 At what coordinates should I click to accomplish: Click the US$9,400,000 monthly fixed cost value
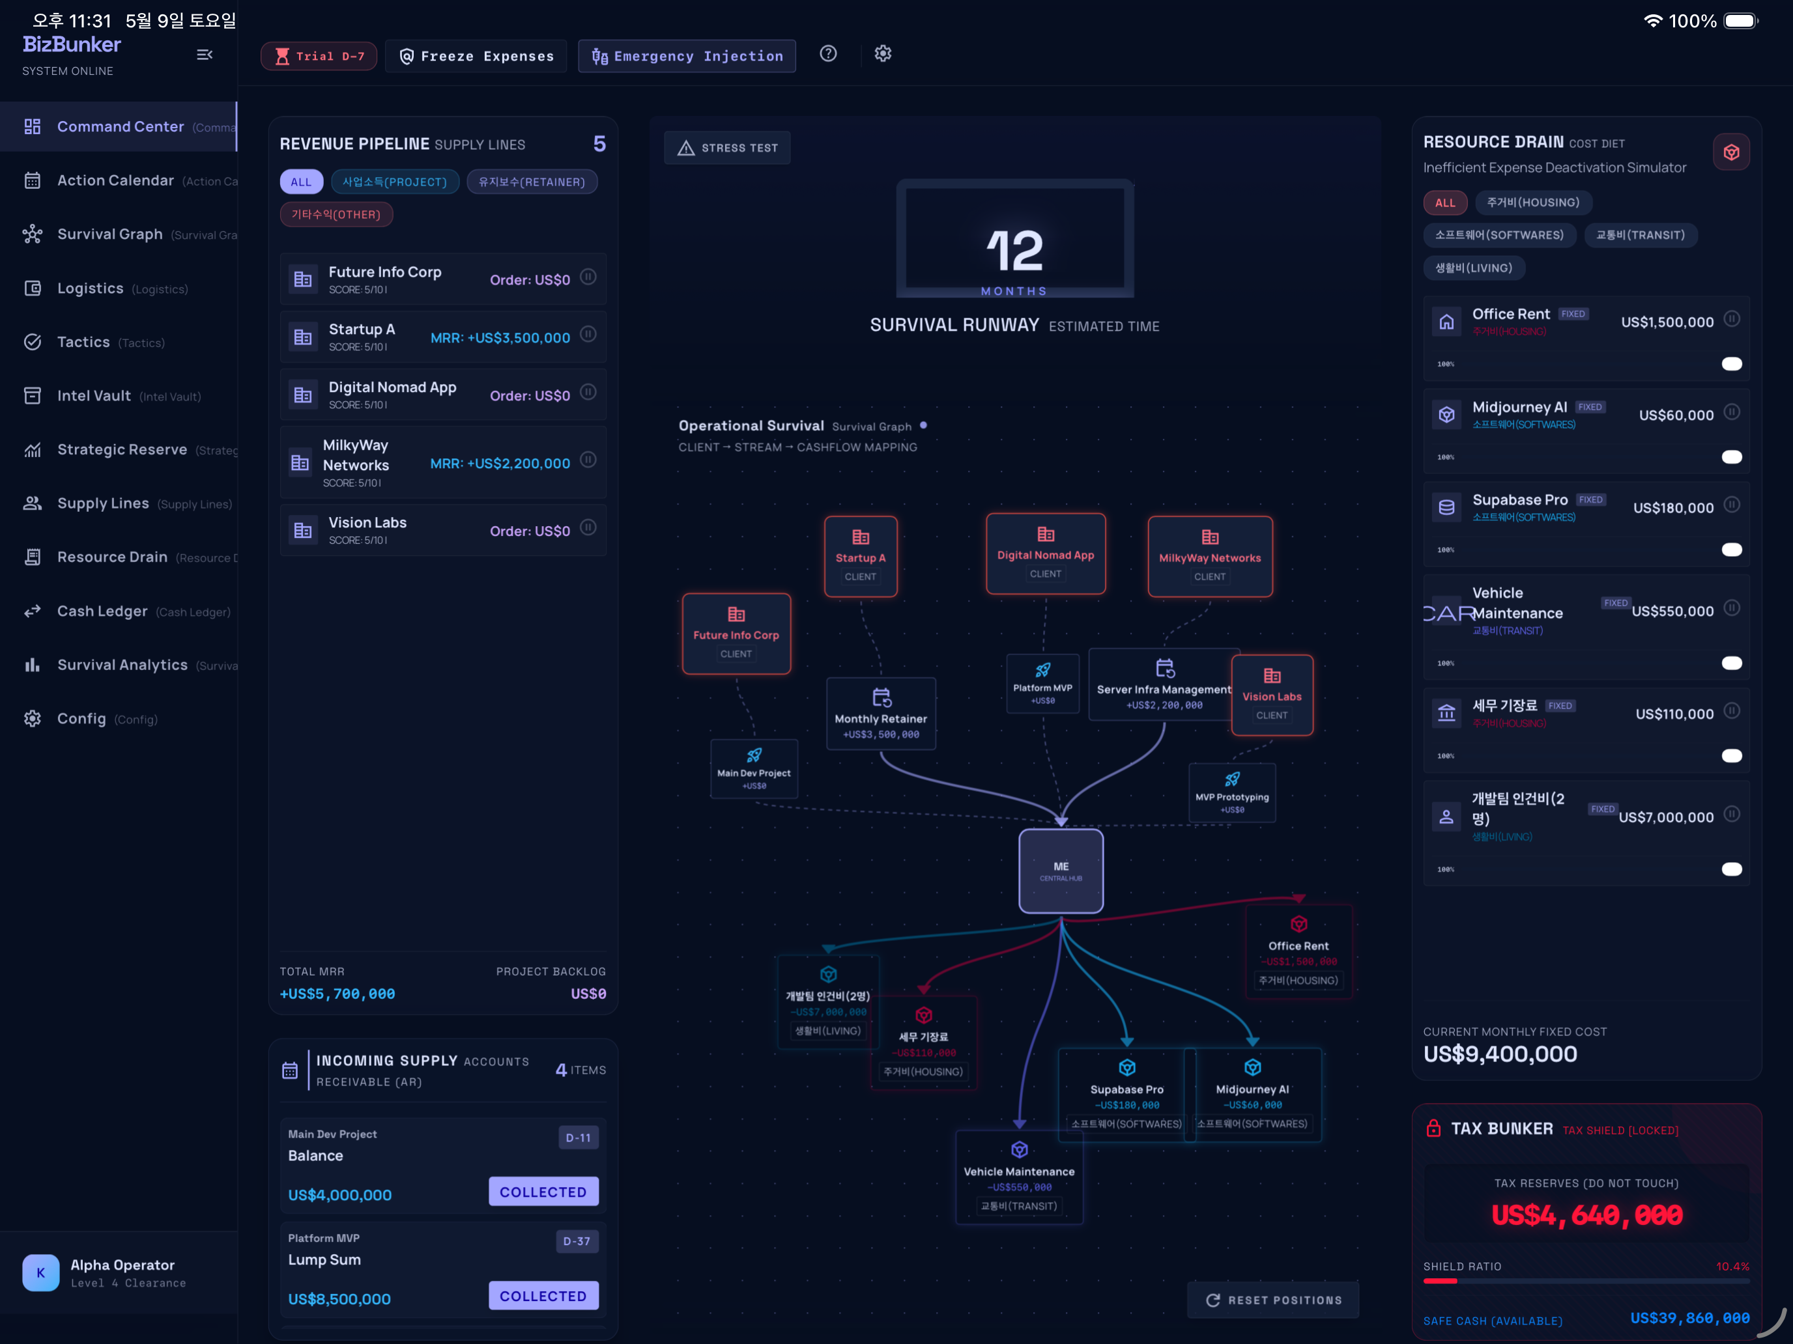click(1500, 1054)
